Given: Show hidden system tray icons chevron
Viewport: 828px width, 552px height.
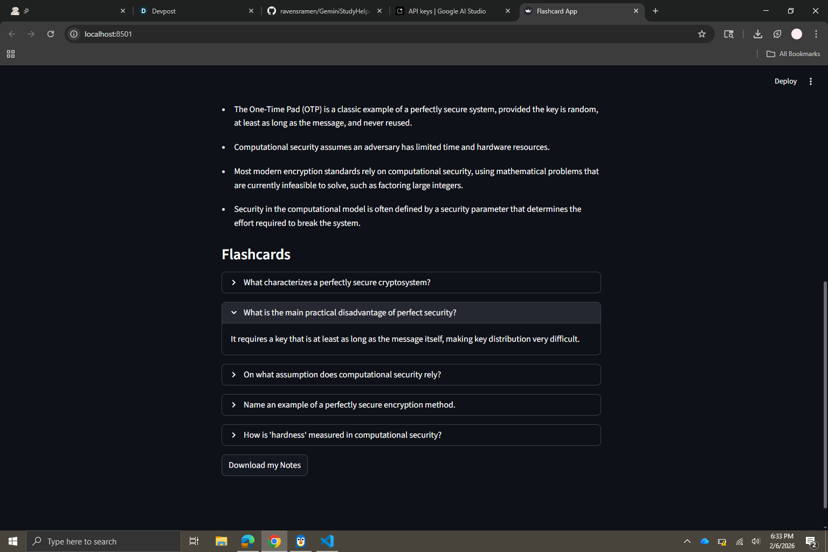Looking at the screenshot, I should pyautogui.click(x=687, y=541).
